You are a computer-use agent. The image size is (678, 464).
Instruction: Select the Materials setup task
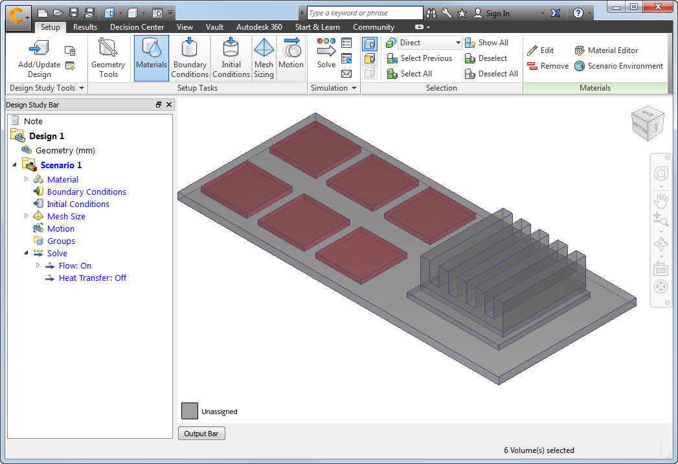click(x=152, y=58)
